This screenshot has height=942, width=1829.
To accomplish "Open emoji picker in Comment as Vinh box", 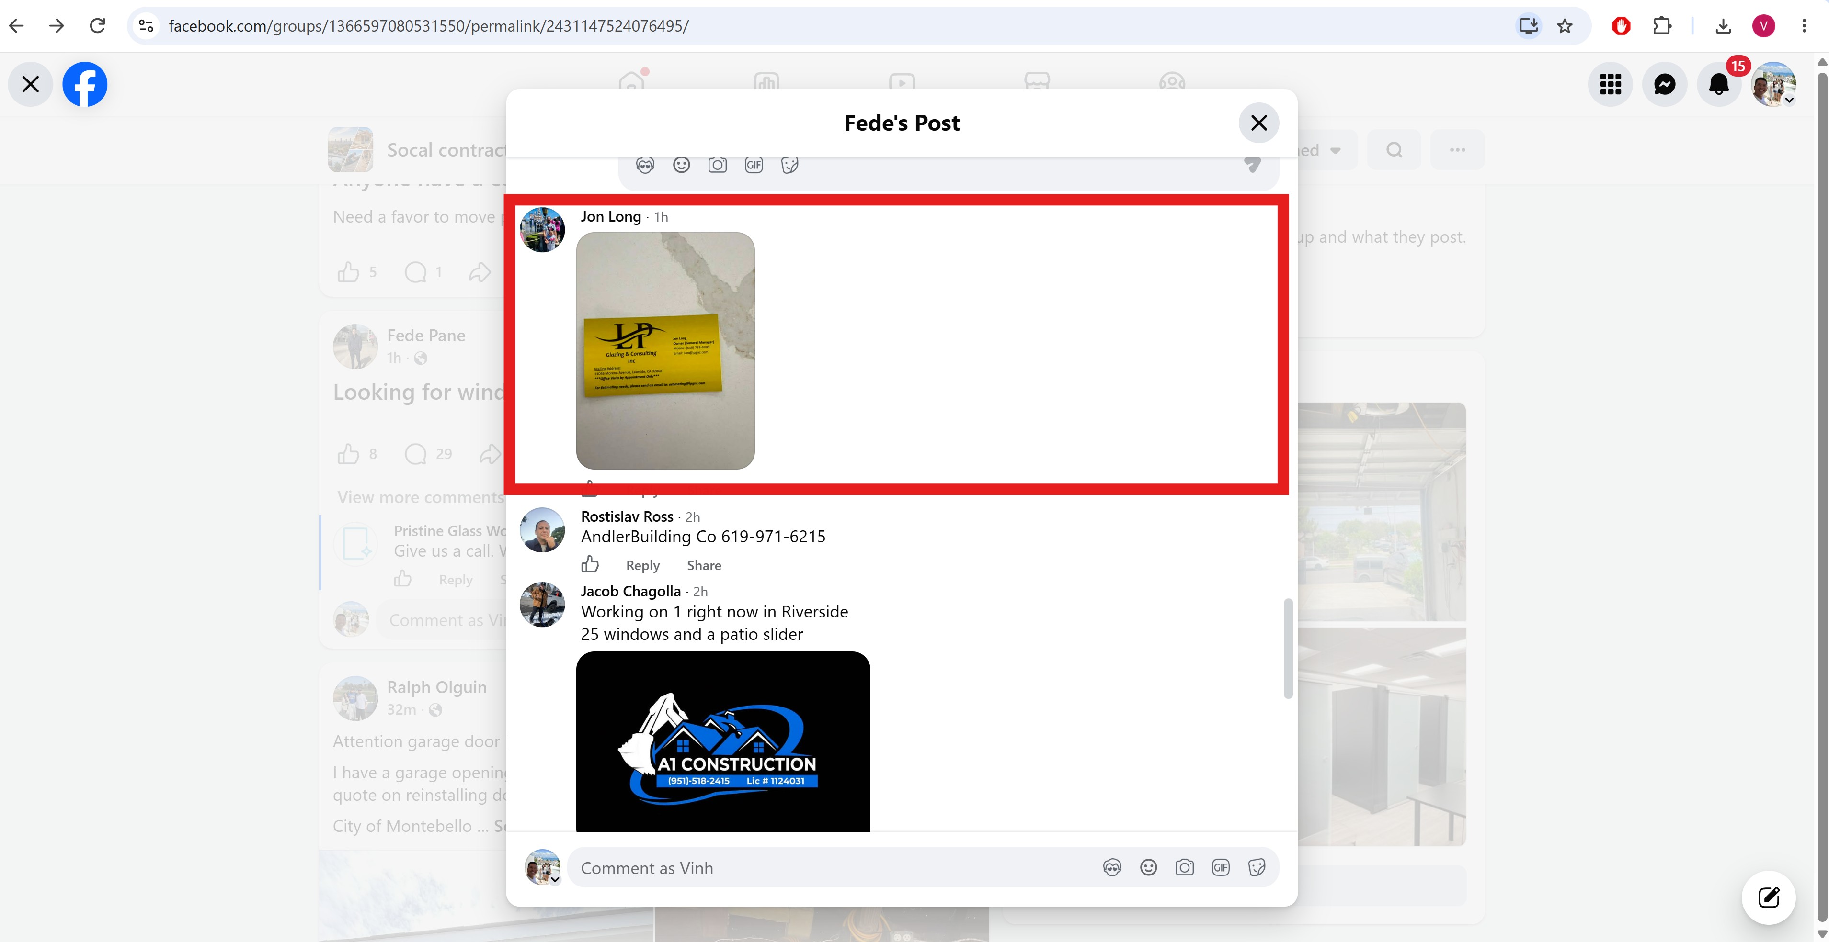I will click(1148, 867).
